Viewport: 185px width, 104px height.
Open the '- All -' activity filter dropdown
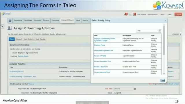149,31
